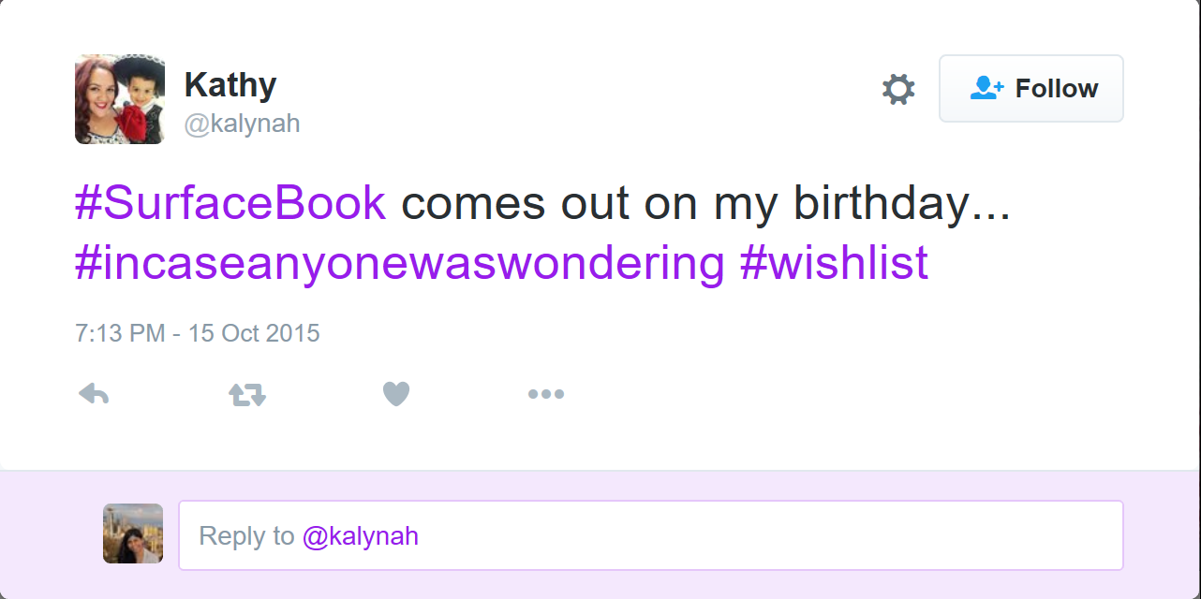The width and height of the screenshot is (1201, 599).
Task: Open the #incaseanyonewaswondering hashtag
Action: click(x=400, y=263)
